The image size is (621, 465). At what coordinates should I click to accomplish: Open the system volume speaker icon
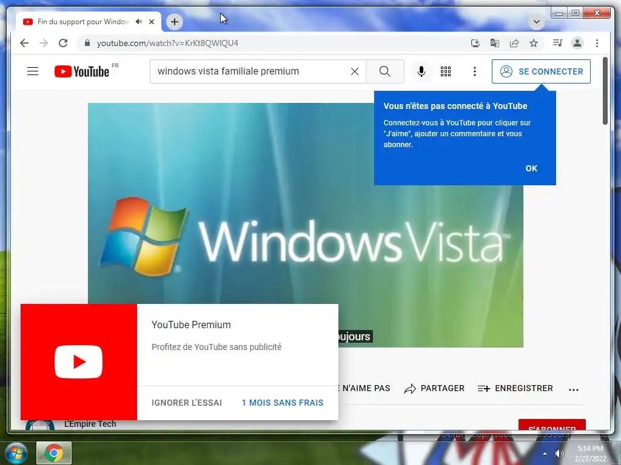pos(559,453)
